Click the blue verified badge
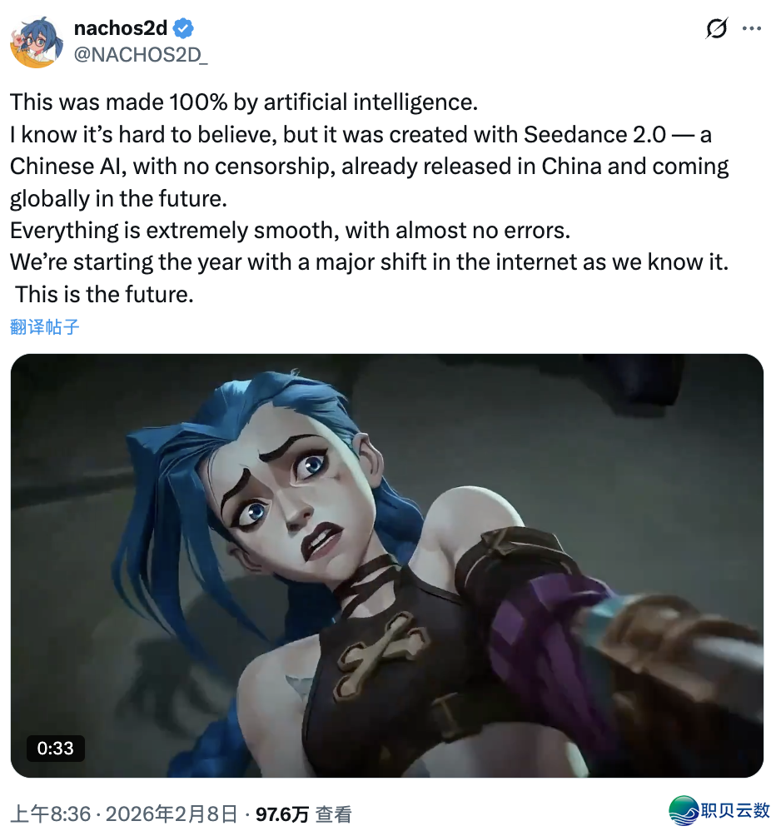This screenshot has height=831, width=776. tap(183, 28)
